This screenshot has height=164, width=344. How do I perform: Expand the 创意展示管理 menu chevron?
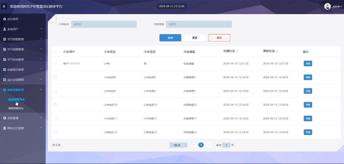pyautogui.click(x=41, y=69)
